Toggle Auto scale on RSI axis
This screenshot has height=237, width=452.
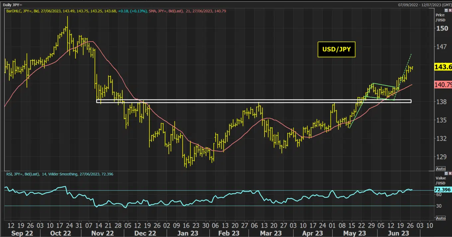point(440,218)
